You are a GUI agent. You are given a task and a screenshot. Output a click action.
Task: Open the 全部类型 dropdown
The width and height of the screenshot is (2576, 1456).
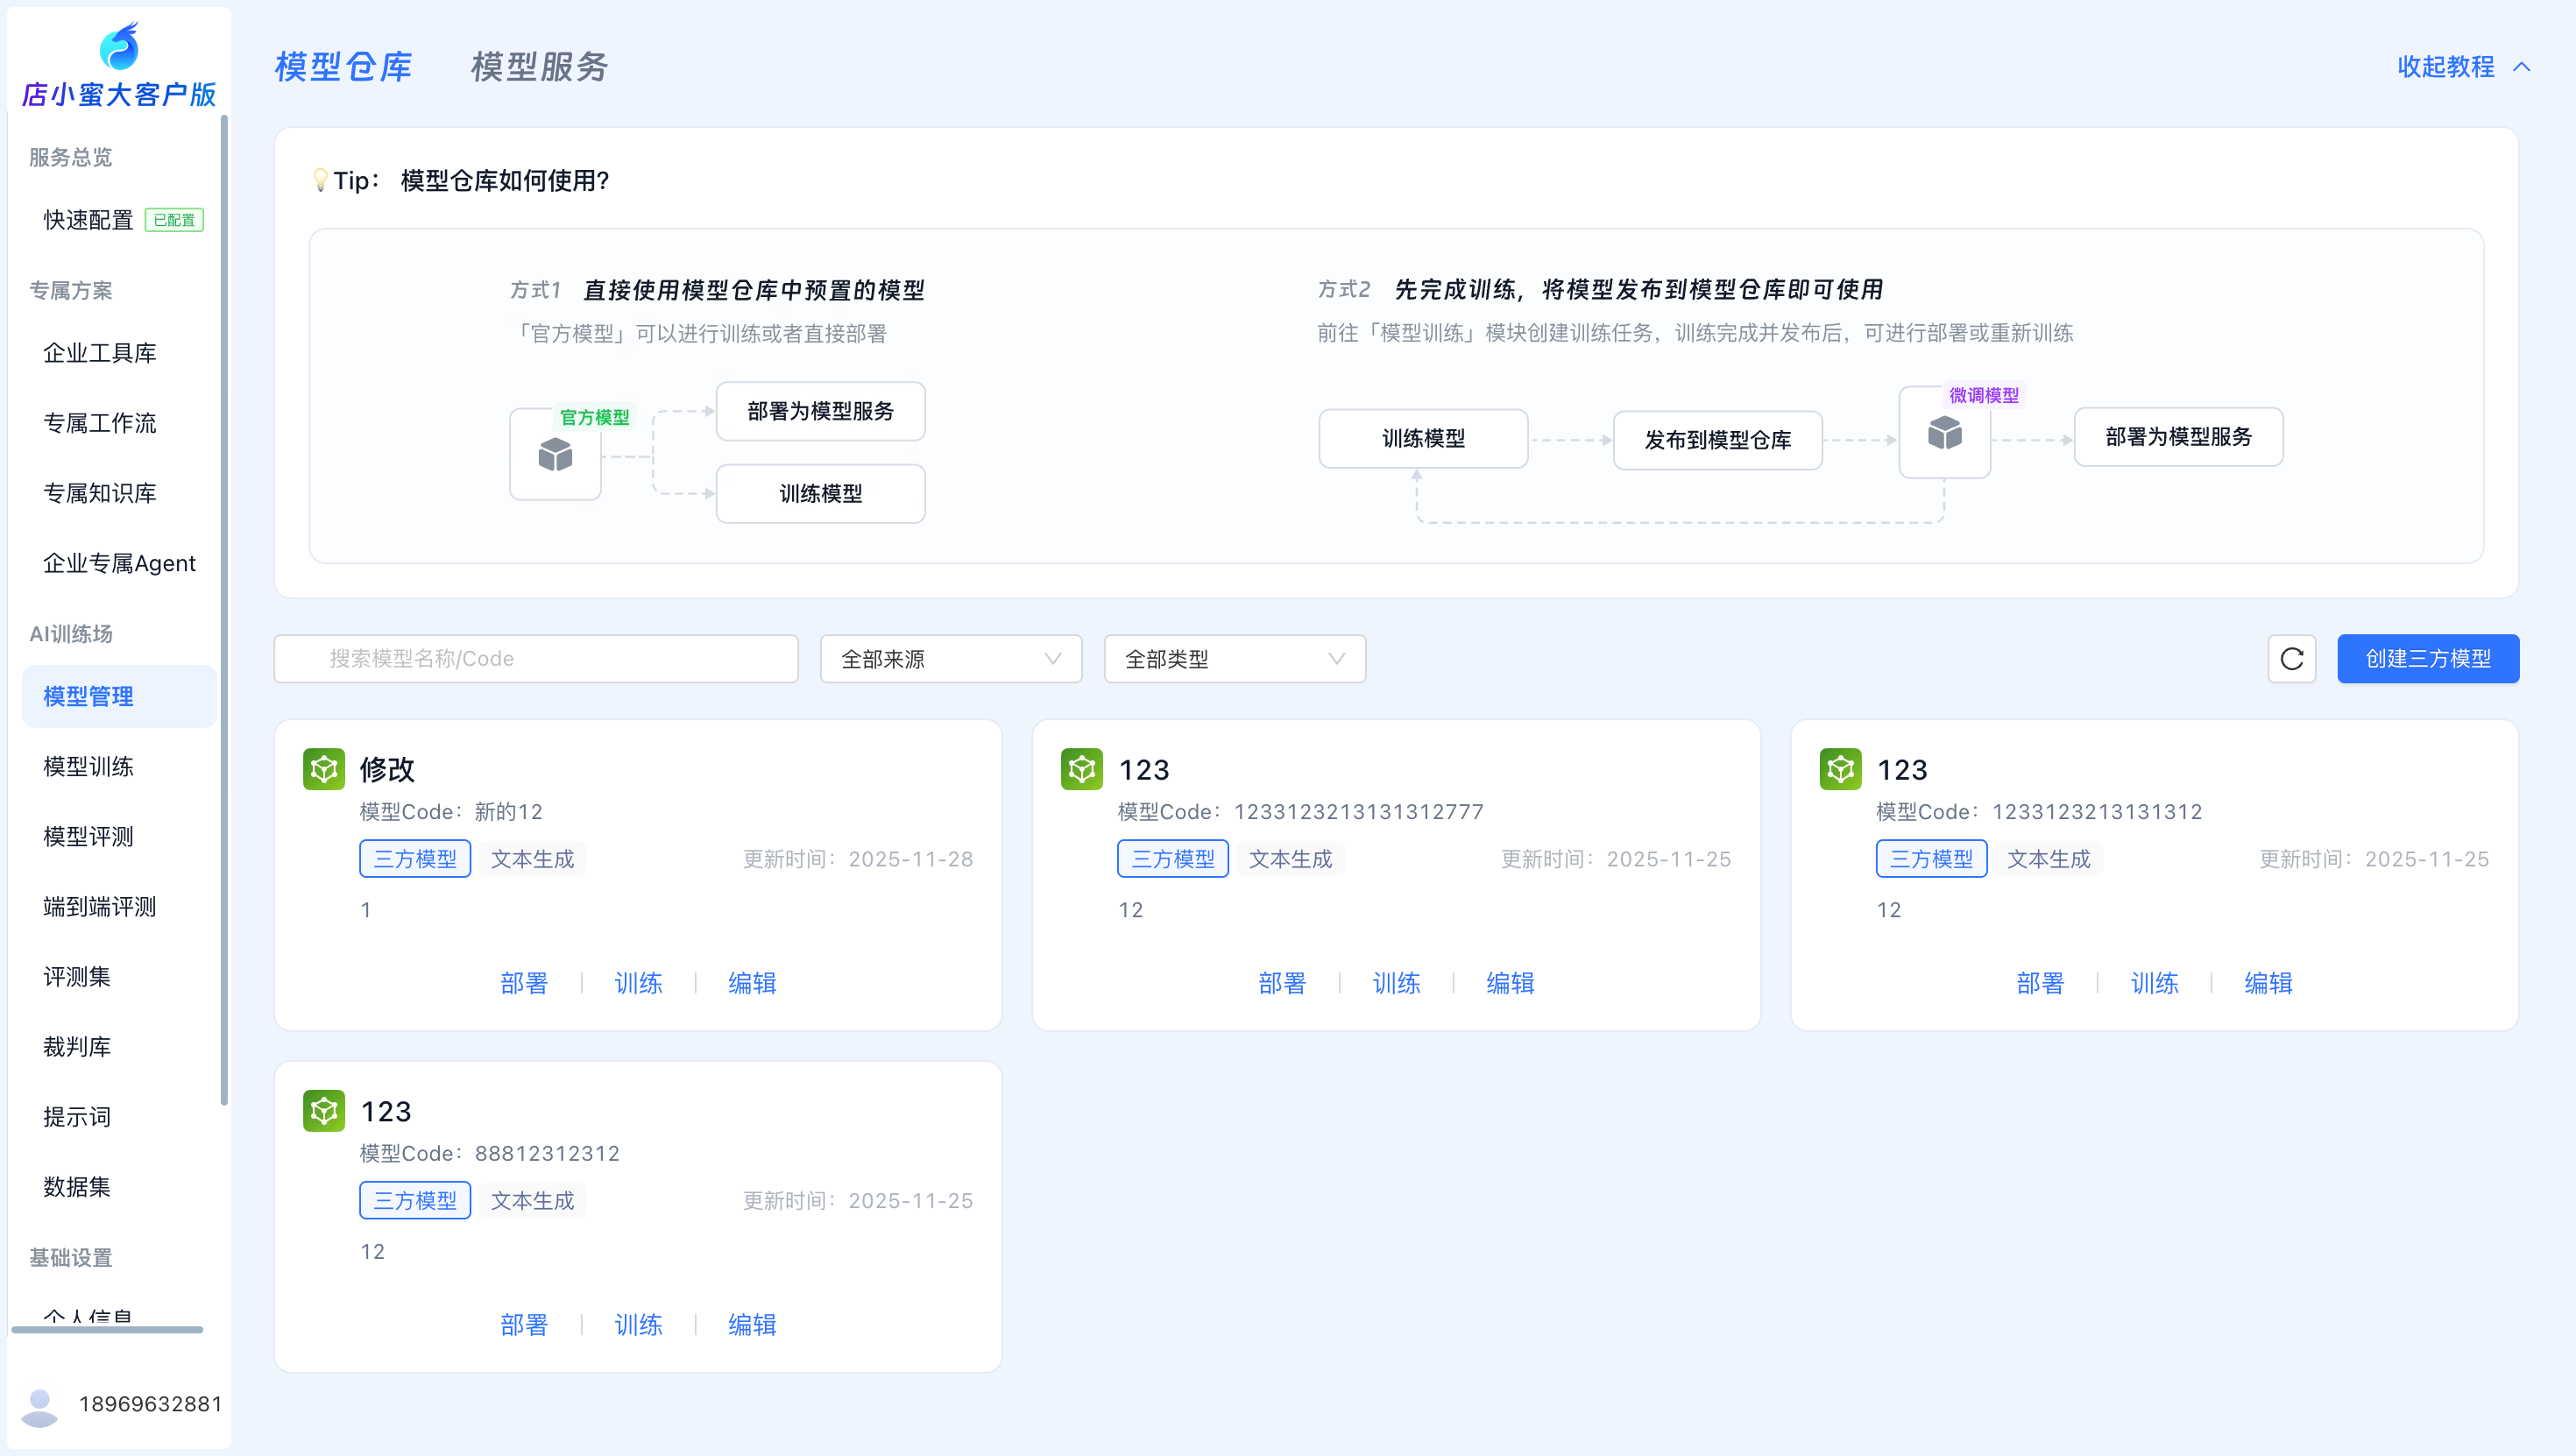[x=1234, y=659]
